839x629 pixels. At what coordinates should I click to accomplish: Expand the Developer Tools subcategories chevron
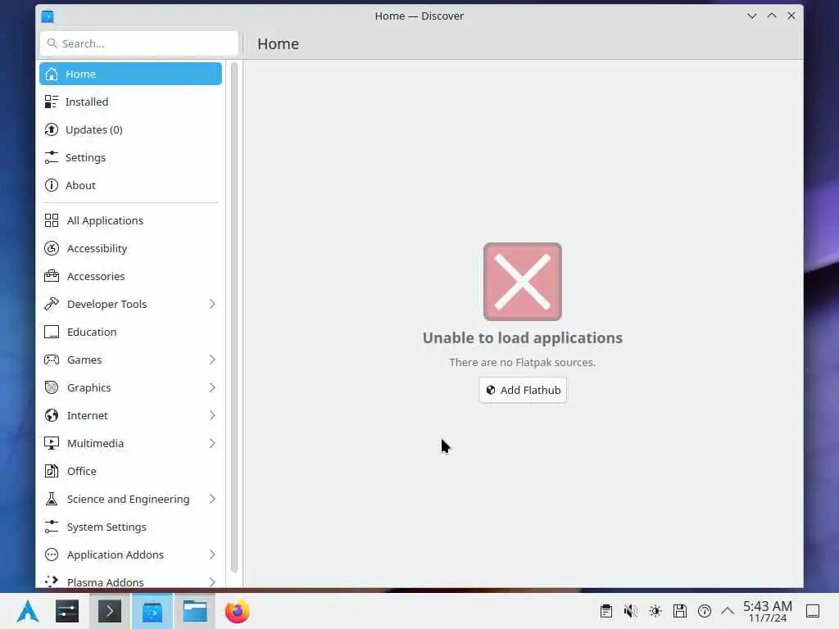212,304
